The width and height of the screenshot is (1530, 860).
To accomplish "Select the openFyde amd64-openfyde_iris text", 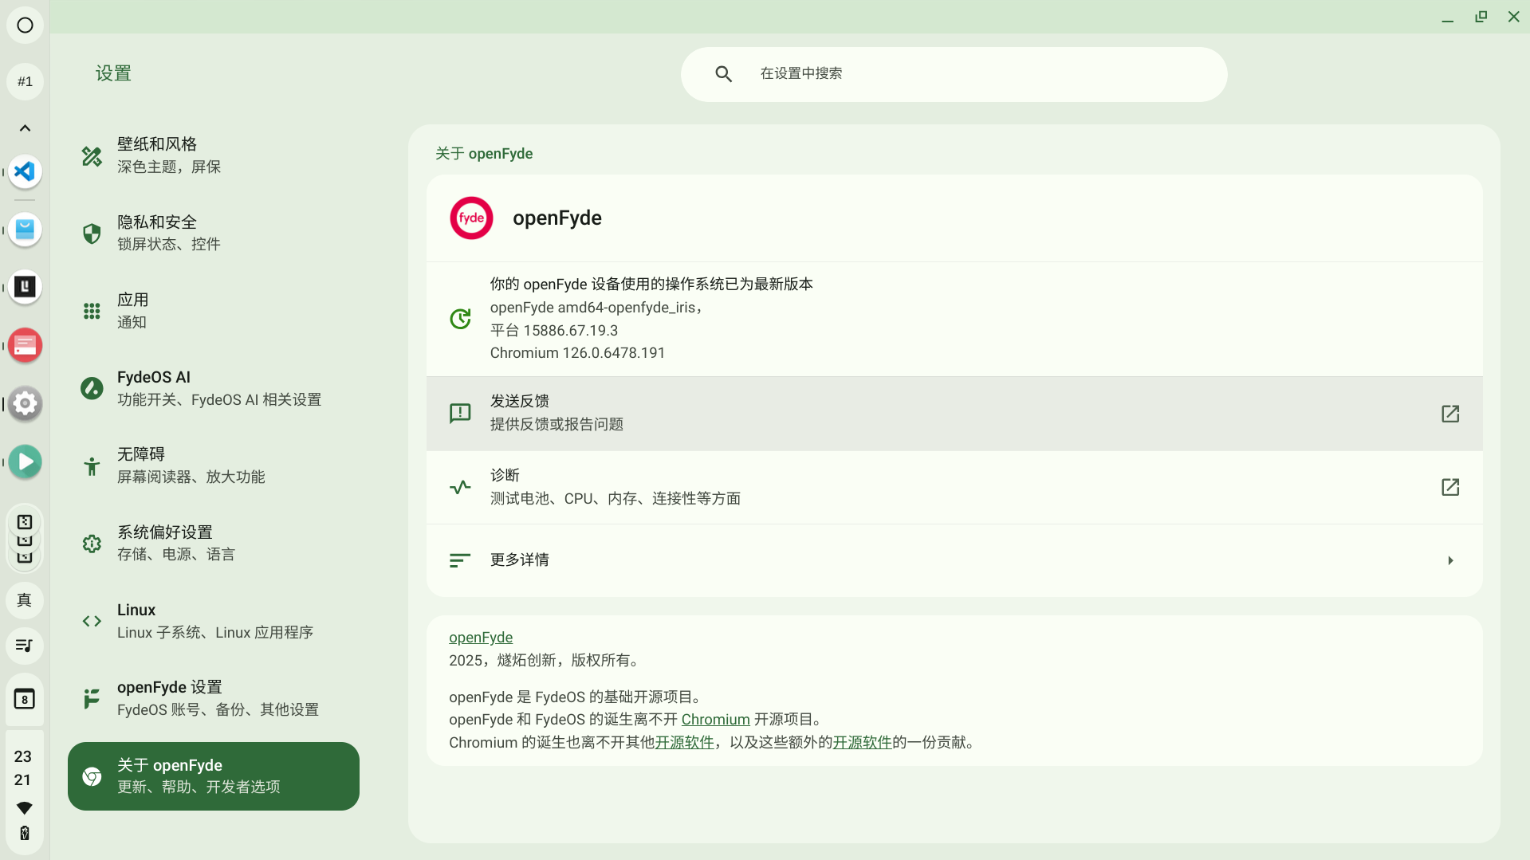I will pos(596,308).
